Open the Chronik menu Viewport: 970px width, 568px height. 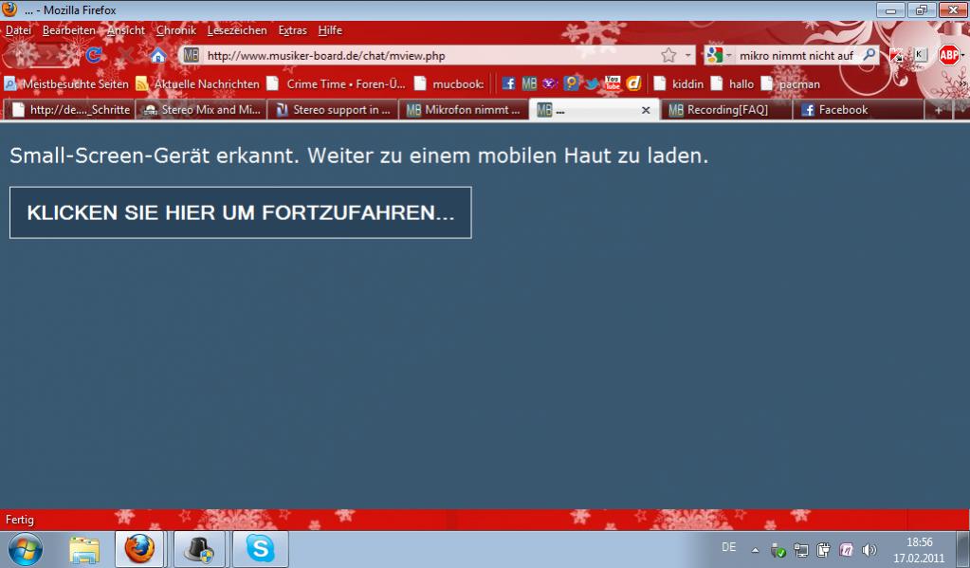[175, 30]
